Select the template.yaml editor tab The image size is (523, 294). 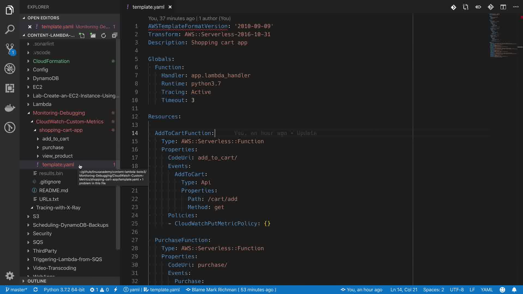(148, 7)
